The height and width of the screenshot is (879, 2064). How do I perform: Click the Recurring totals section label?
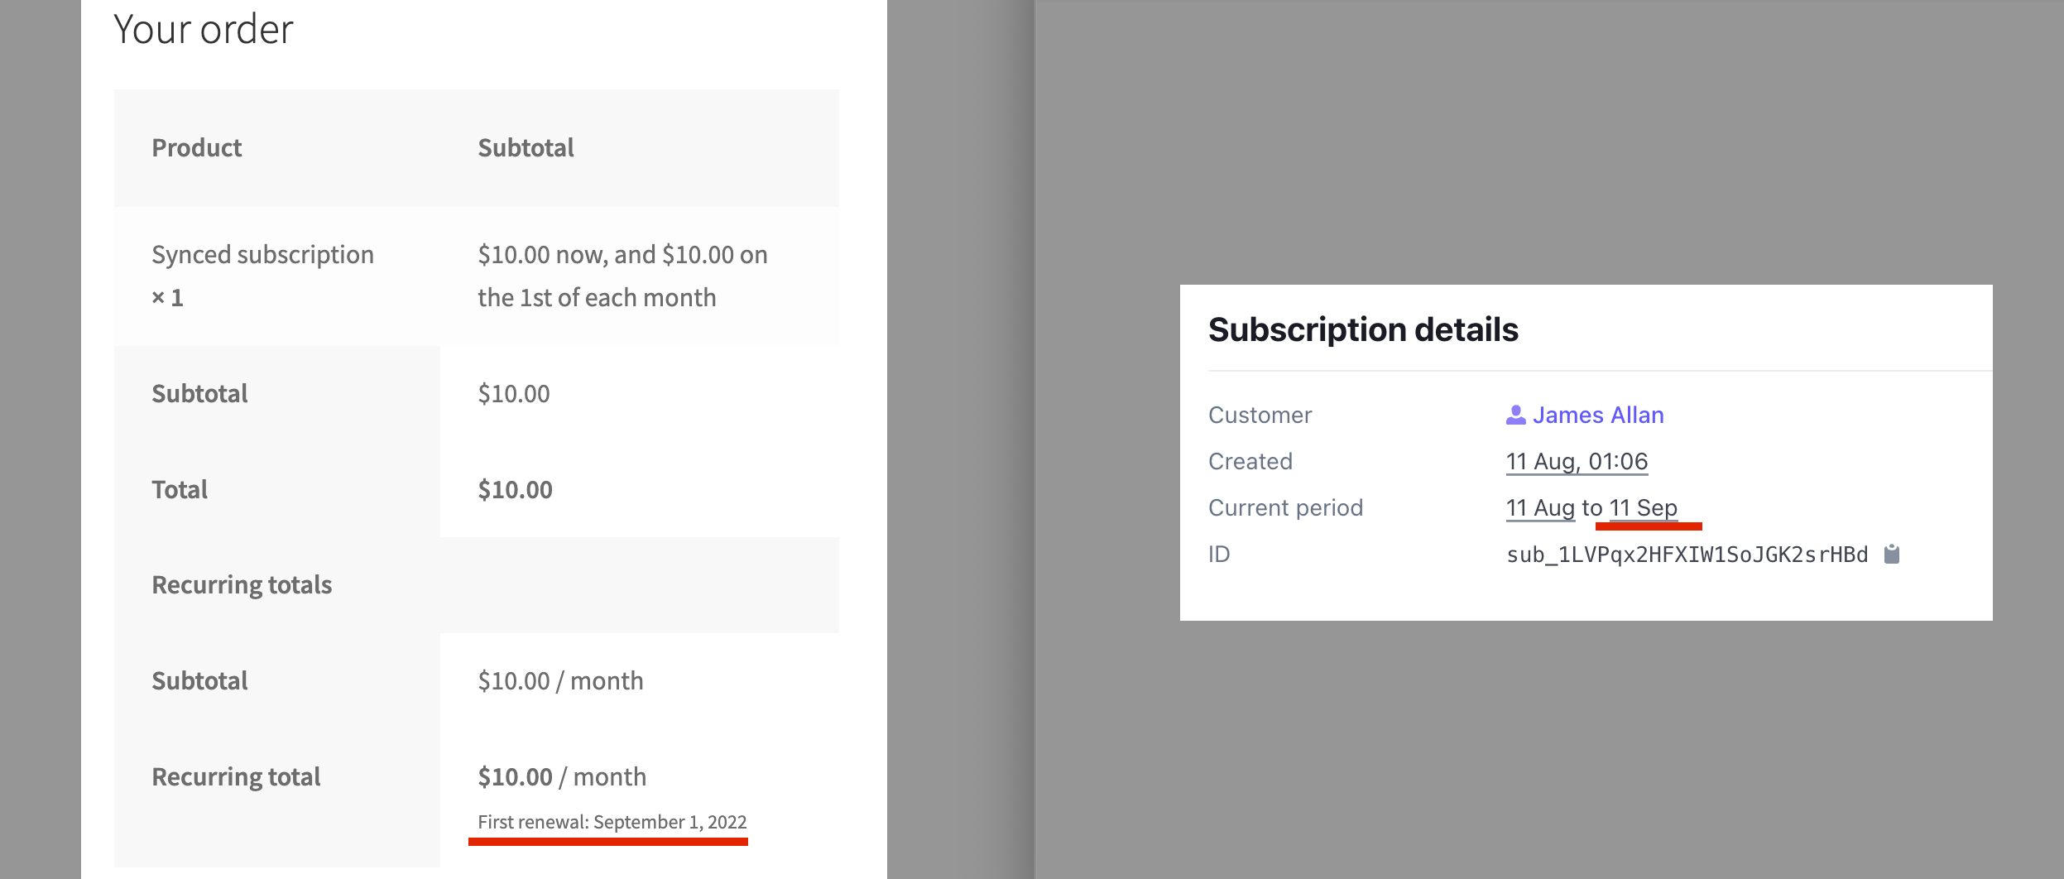242,584
